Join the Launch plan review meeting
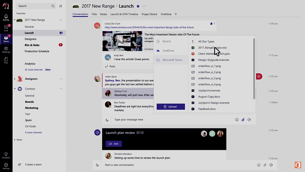305x172 pixels. pyautogui.click(x=114, y=144)
